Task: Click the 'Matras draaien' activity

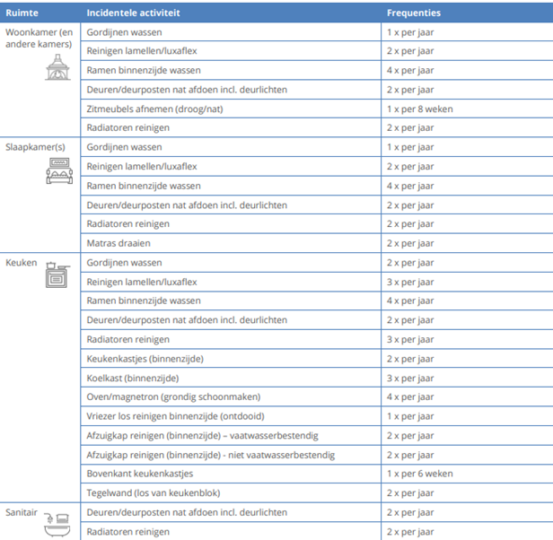Action: coord(118,243)
